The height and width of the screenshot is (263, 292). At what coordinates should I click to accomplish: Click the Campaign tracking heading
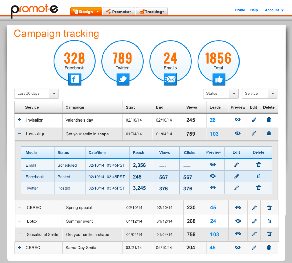coord(57,34)
